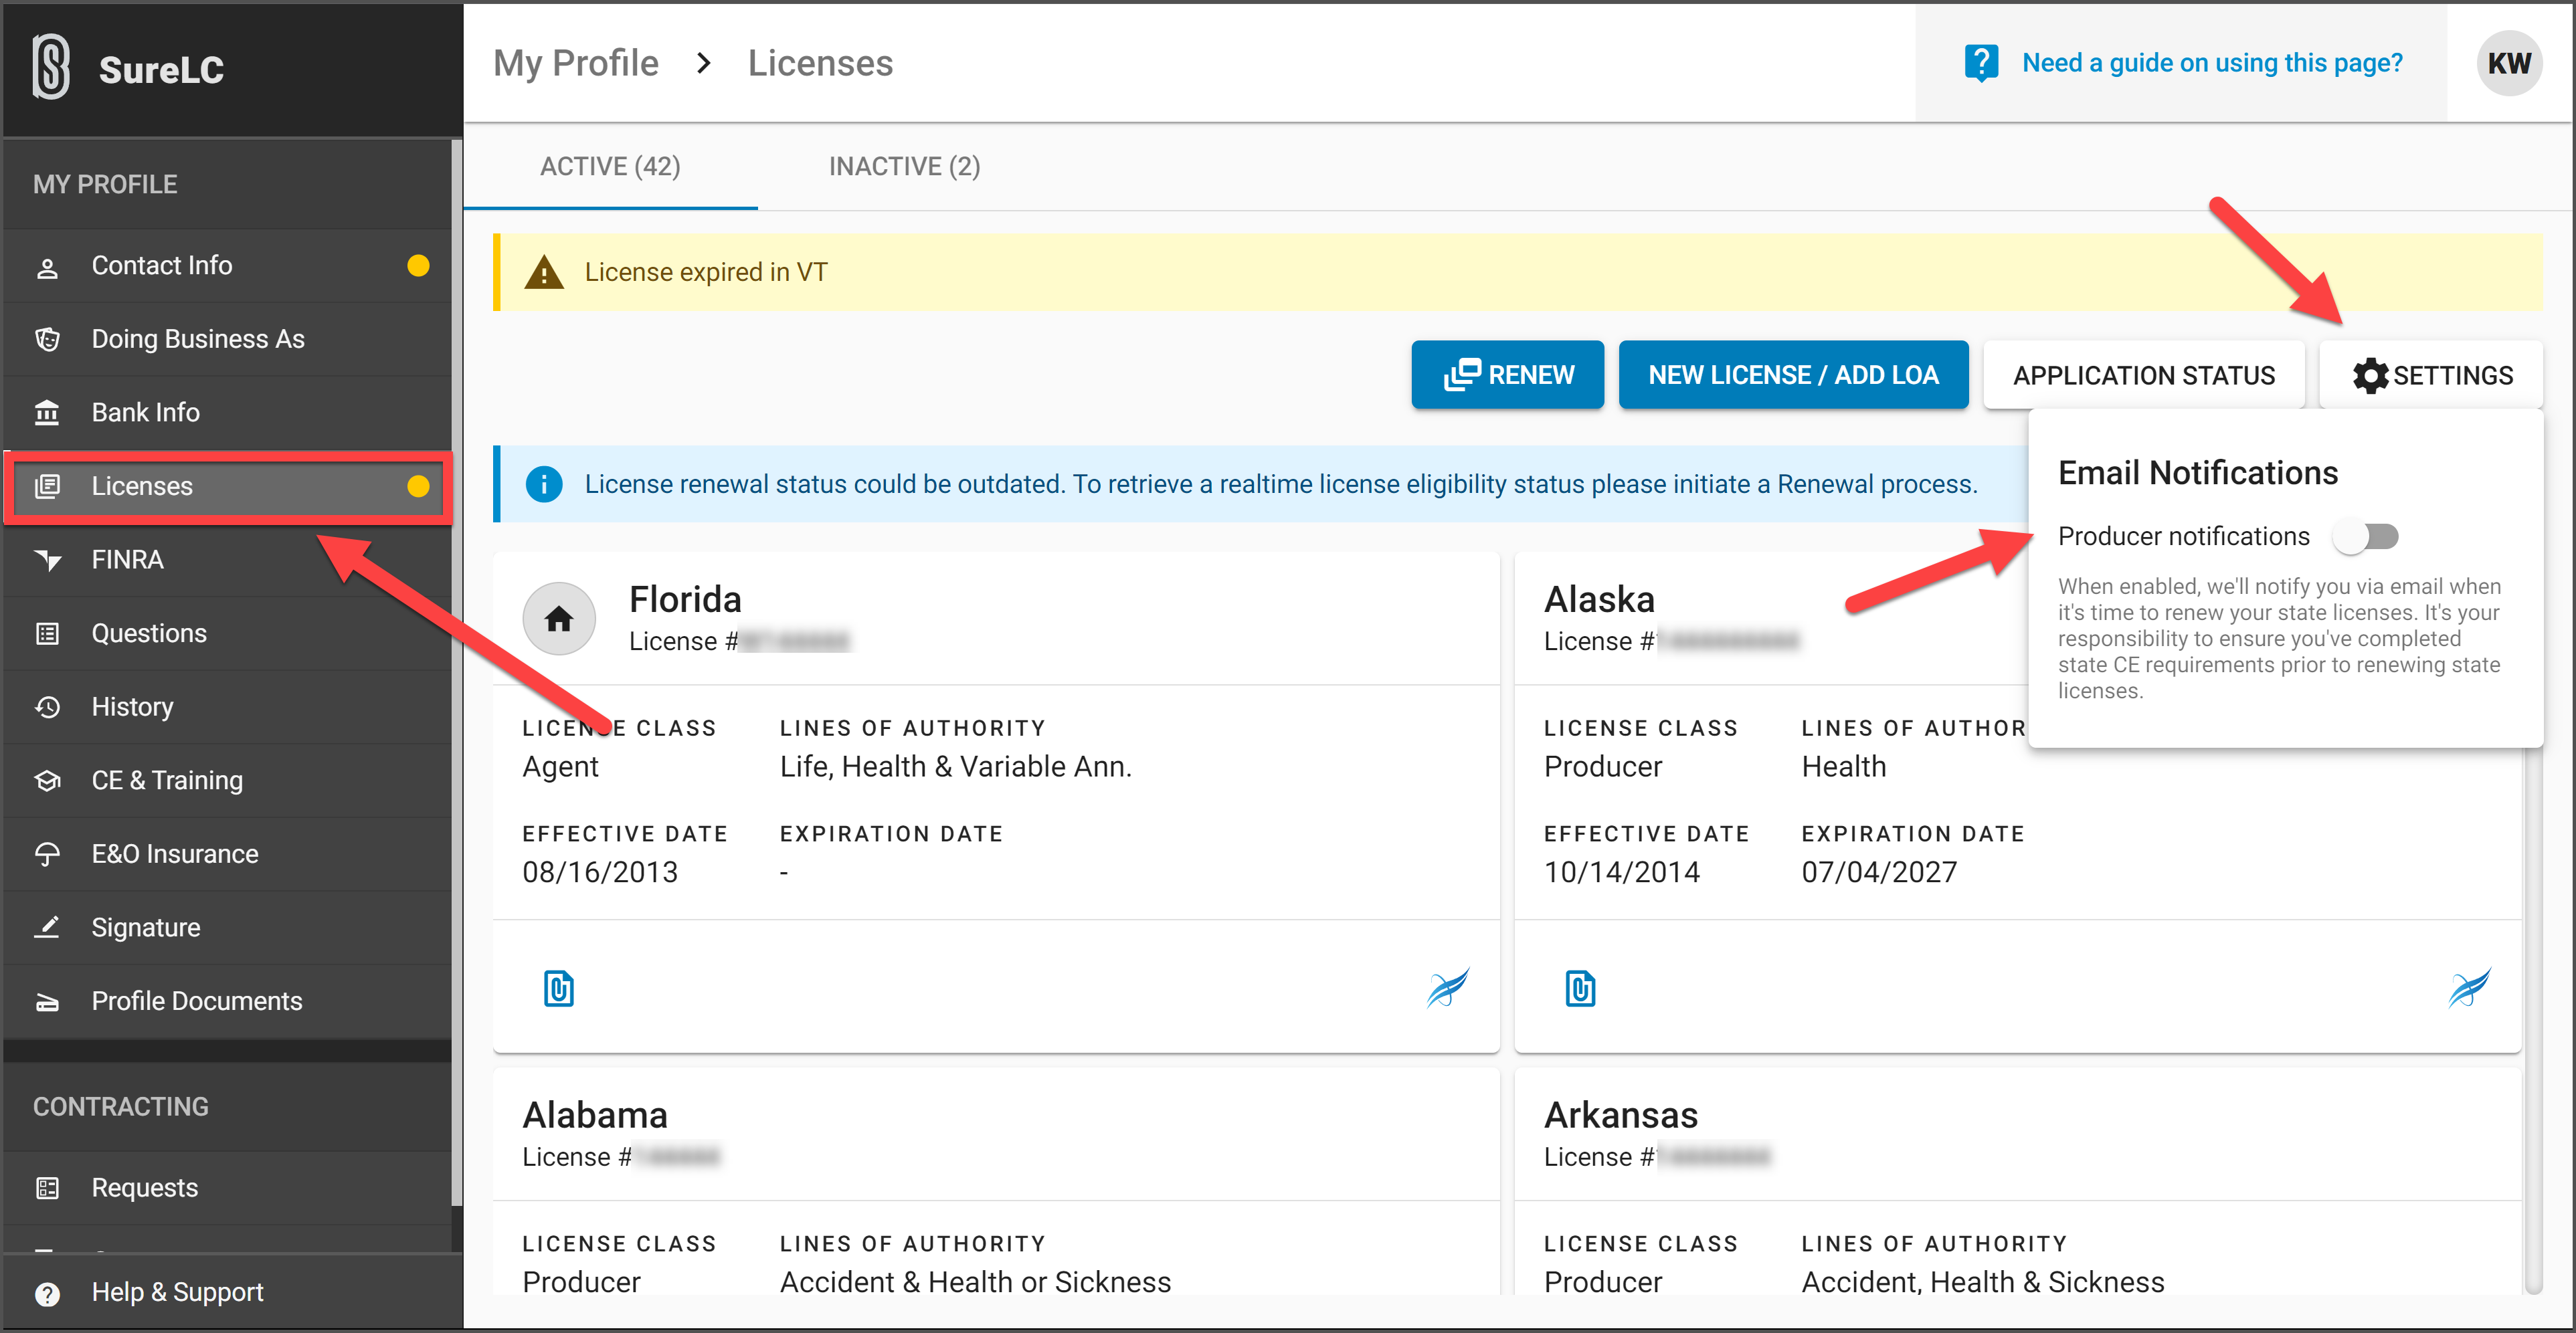Viewport: 2576px width, 1333px height.
Task: Switch to the ACTIVE (42) tab
Action: click(x=610, y=166)
